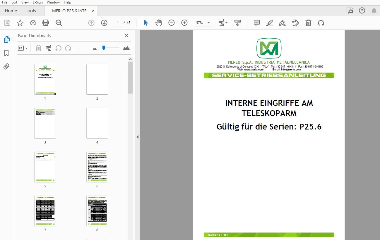Zoom out with the minus icon
380x240 pixels.
point(172,23)
